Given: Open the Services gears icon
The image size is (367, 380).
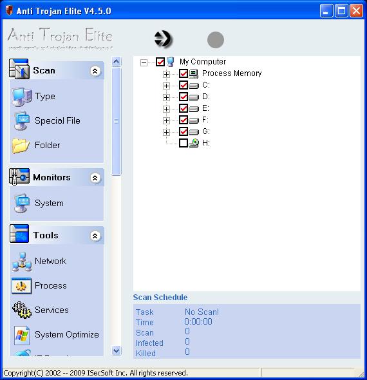Looking at the screenshot, I should point(22,310).
